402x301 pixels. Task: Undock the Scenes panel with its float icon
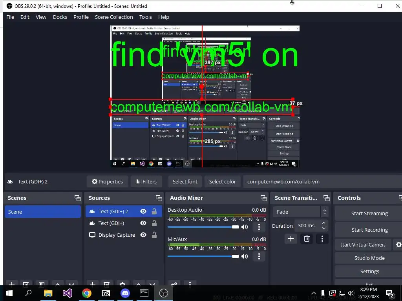click(x=77, y=198)
